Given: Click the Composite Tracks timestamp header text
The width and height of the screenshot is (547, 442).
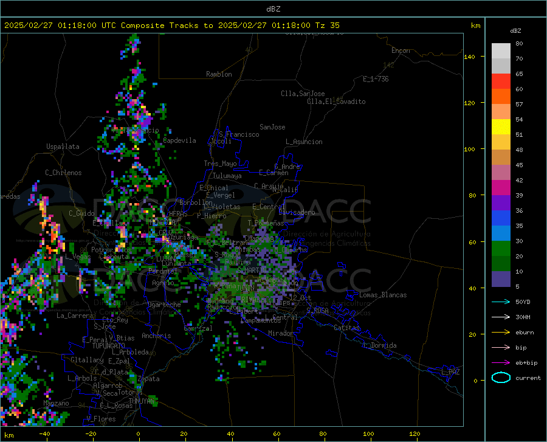Looking at the screenshot, I should [x=171, y=26].
